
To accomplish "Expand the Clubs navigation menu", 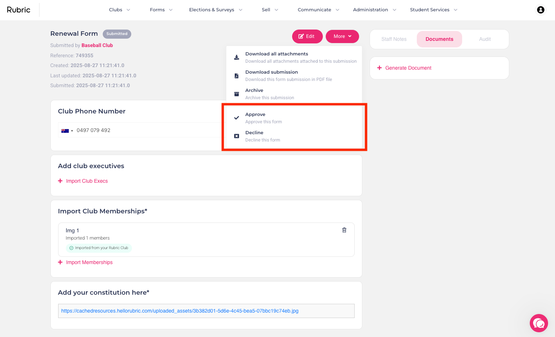I will [120, 10].
